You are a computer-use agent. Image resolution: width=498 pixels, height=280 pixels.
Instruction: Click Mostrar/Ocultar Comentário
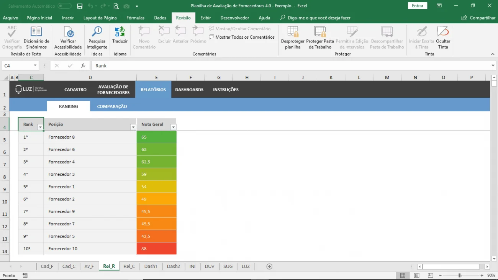[240, 29]
